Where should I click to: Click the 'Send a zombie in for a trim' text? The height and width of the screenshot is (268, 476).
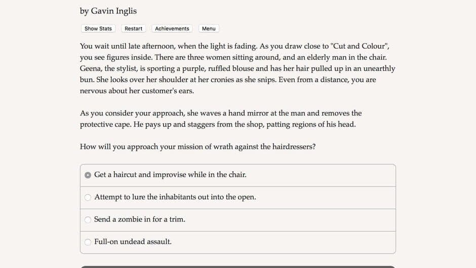(x=140, y=219)
